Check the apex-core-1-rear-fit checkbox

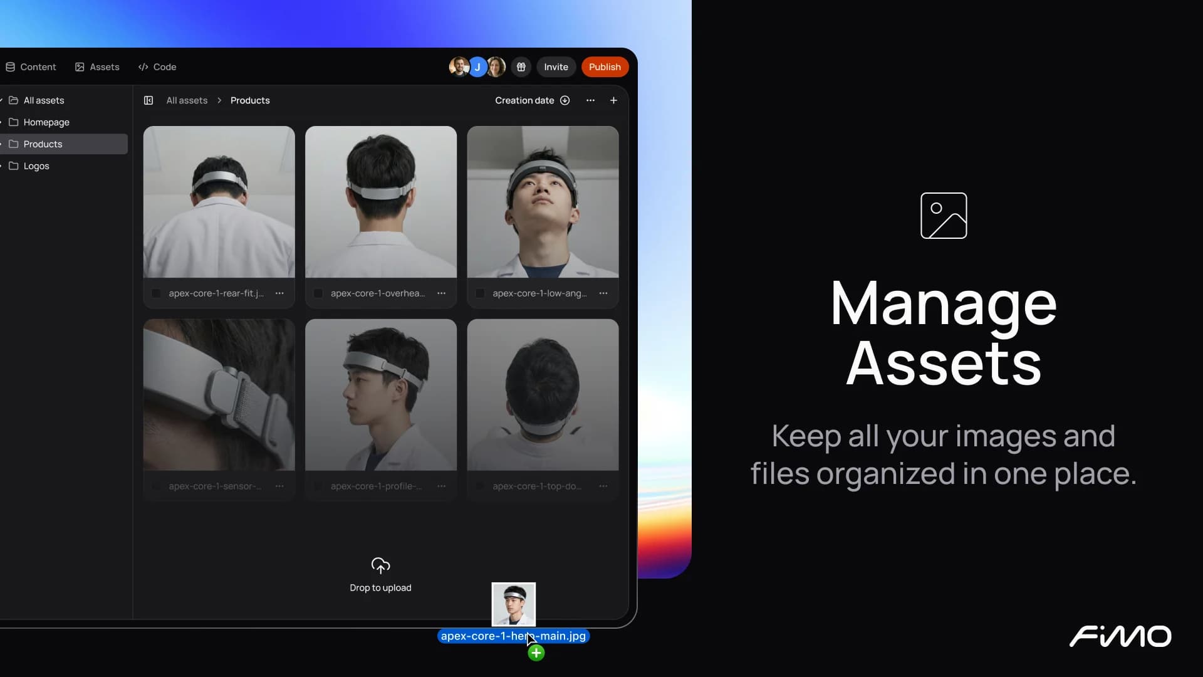(x=157, y=293)
